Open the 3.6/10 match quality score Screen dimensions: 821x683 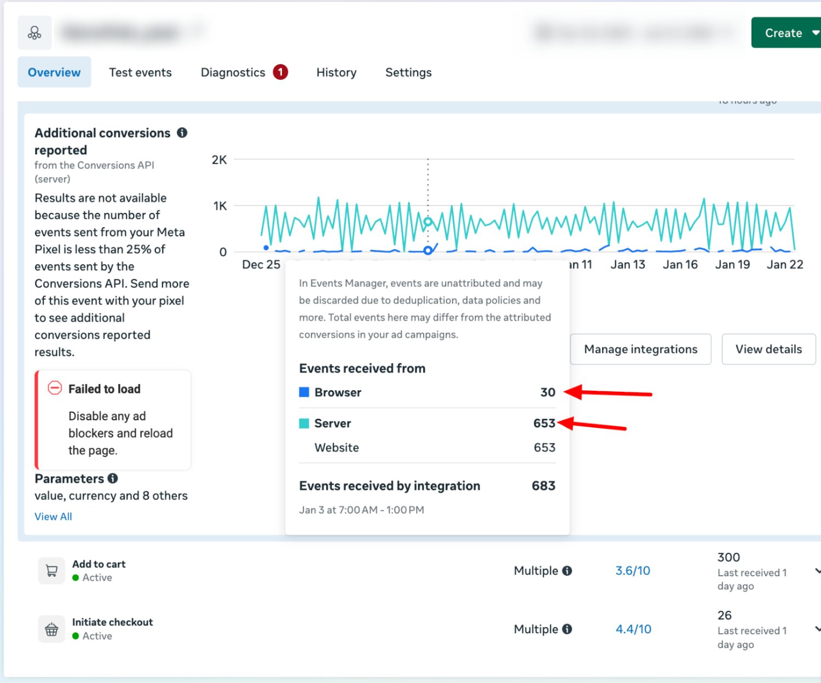[x=633, y=571]
